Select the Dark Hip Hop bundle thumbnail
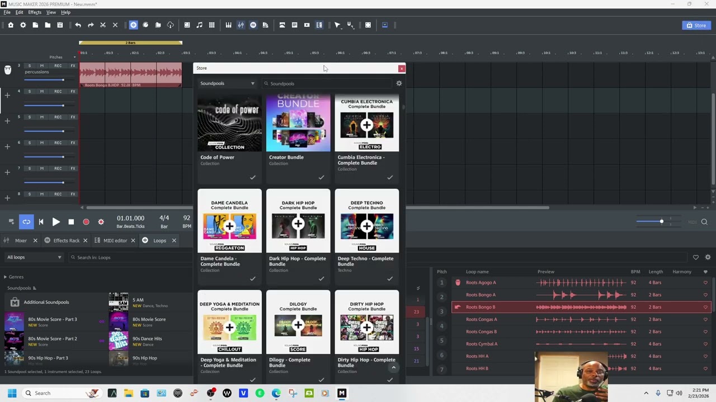 click(x=298, y=221)
